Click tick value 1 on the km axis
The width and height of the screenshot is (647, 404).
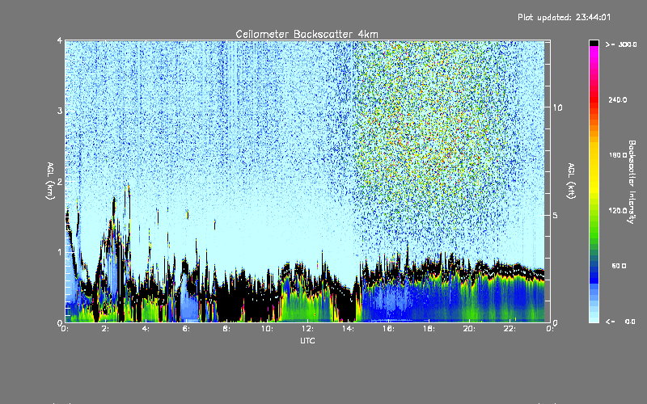[60, 252]
